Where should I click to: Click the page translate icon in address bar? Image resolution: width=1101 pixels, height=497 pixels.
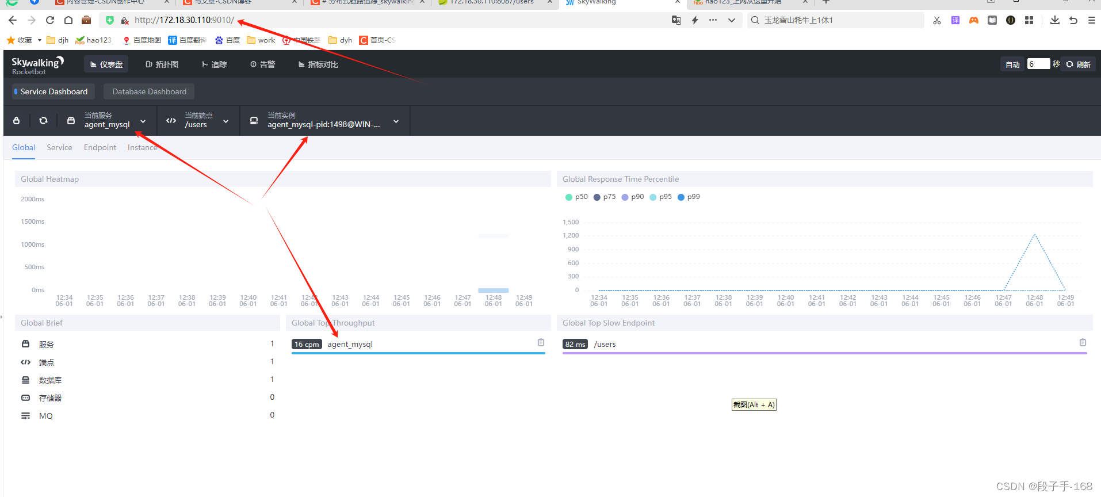click(676, 20)
